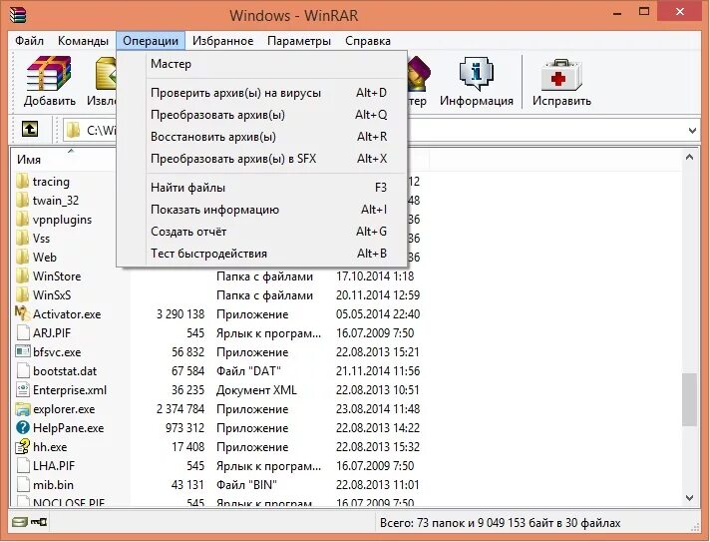710x542 pixels.
Task: Select the explorer.exe file name
Action: click(64, 409)
